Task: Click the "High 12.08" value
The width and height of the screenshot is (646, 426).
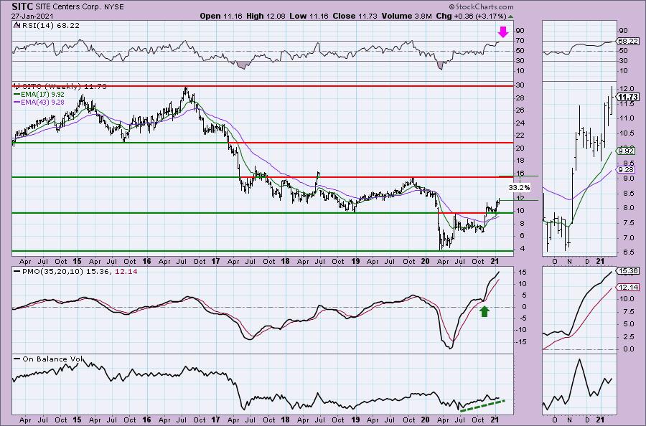Action: click(266, 16)
